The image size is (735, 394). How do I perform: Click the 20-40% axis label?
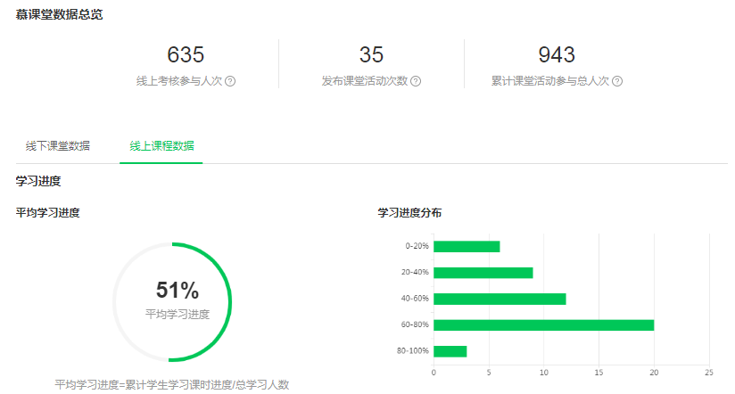click(x=415, y=272)
